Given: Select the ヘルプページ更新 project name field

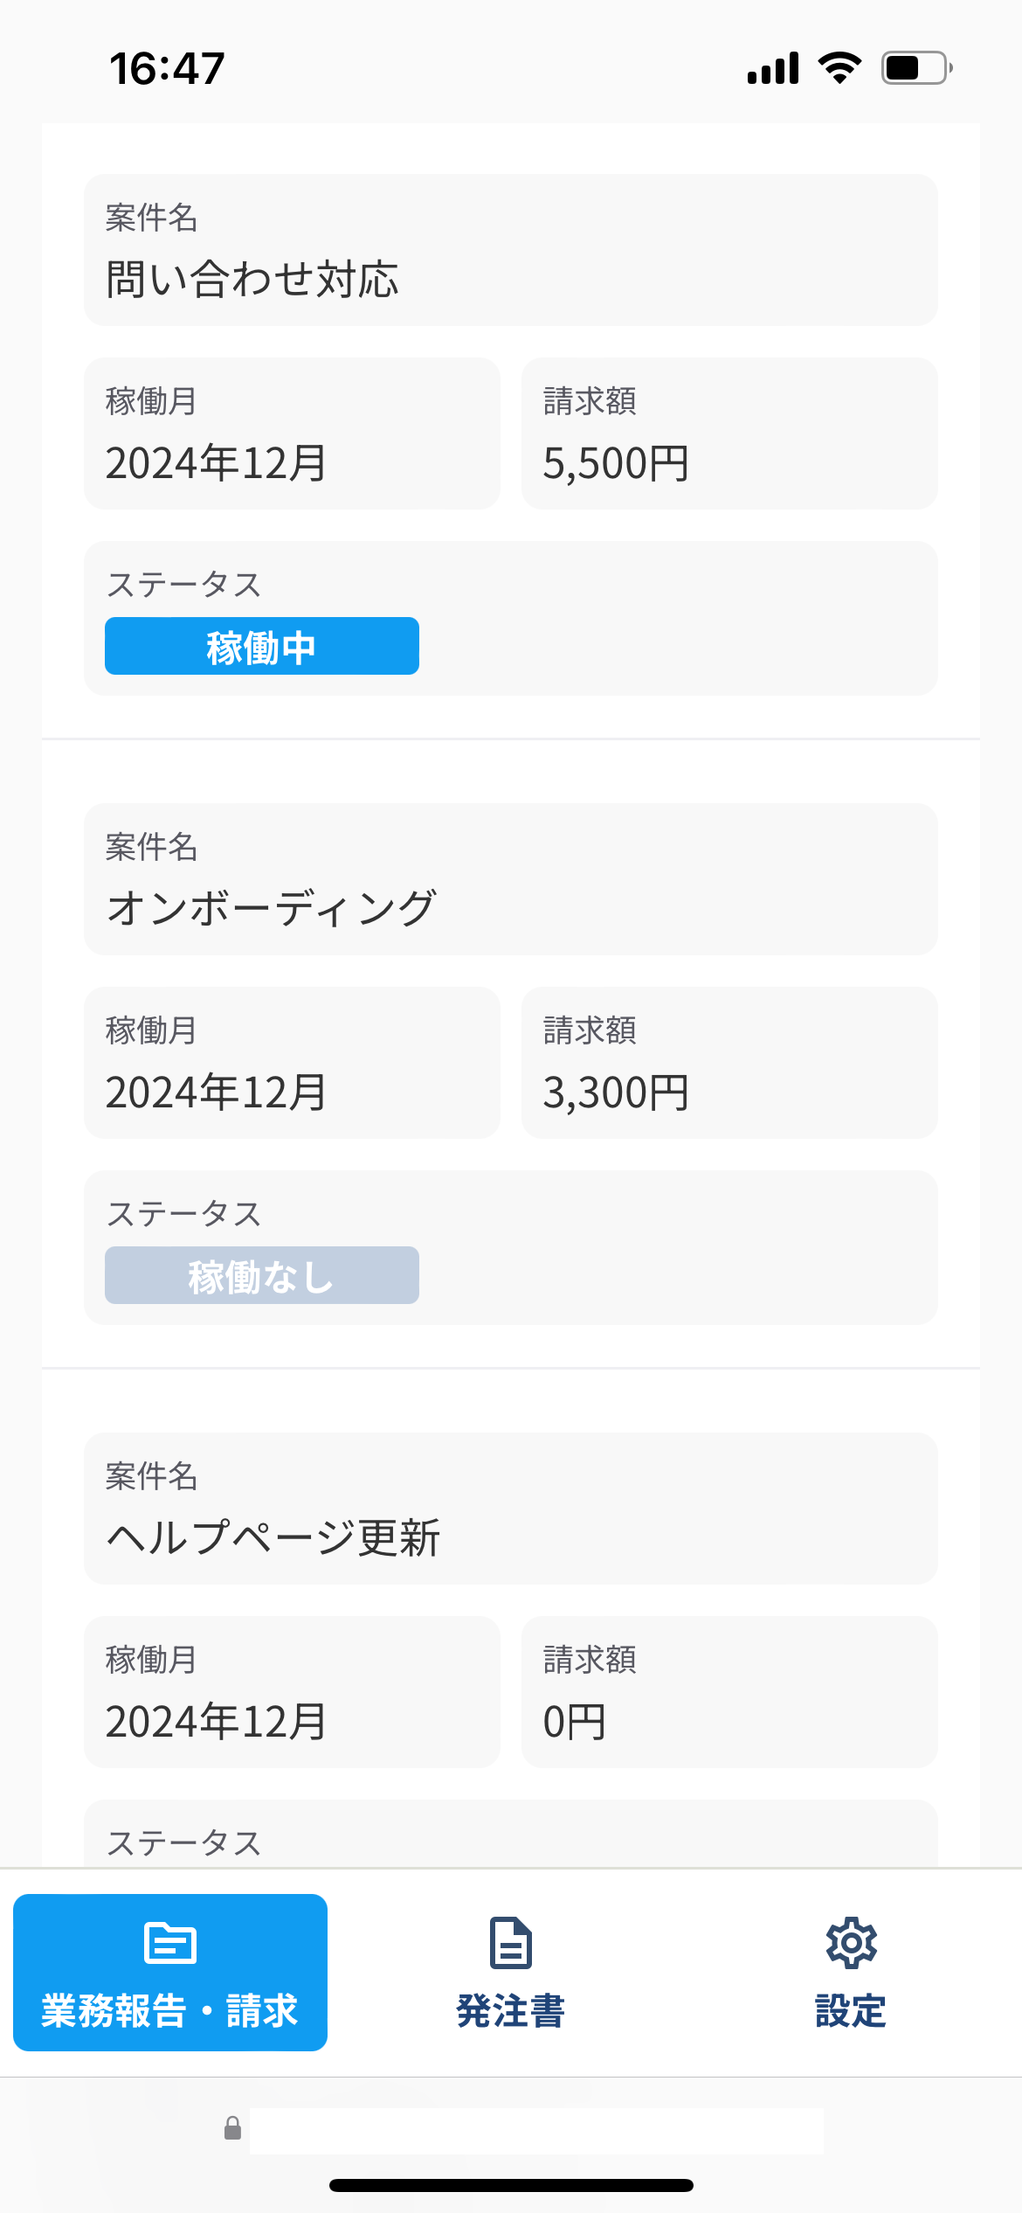Looking at the screenshot, I should tap(511, 1509).
